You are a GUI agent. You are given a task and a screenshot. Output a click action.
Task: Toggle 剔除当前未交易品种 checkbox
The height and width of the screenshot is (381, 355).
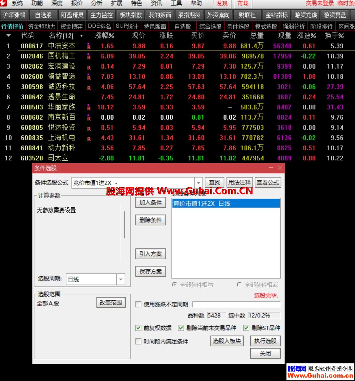point(181,328)
